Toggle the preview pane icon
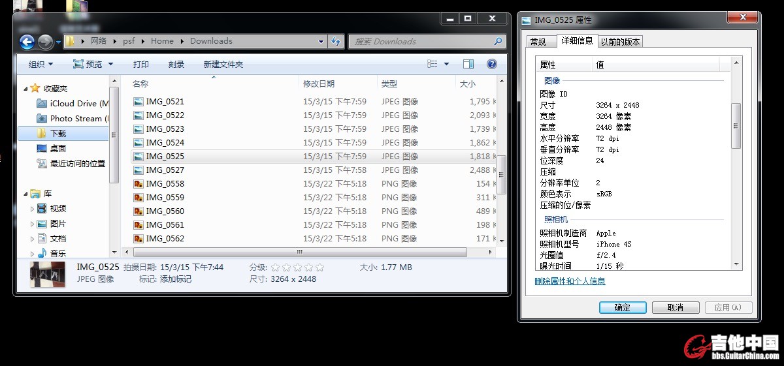Viewport: 784px width, 366px height. pos(468,64)
